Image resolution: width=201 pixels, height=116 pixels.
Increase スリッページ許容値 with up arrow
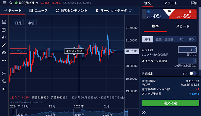tap(194, 59)
